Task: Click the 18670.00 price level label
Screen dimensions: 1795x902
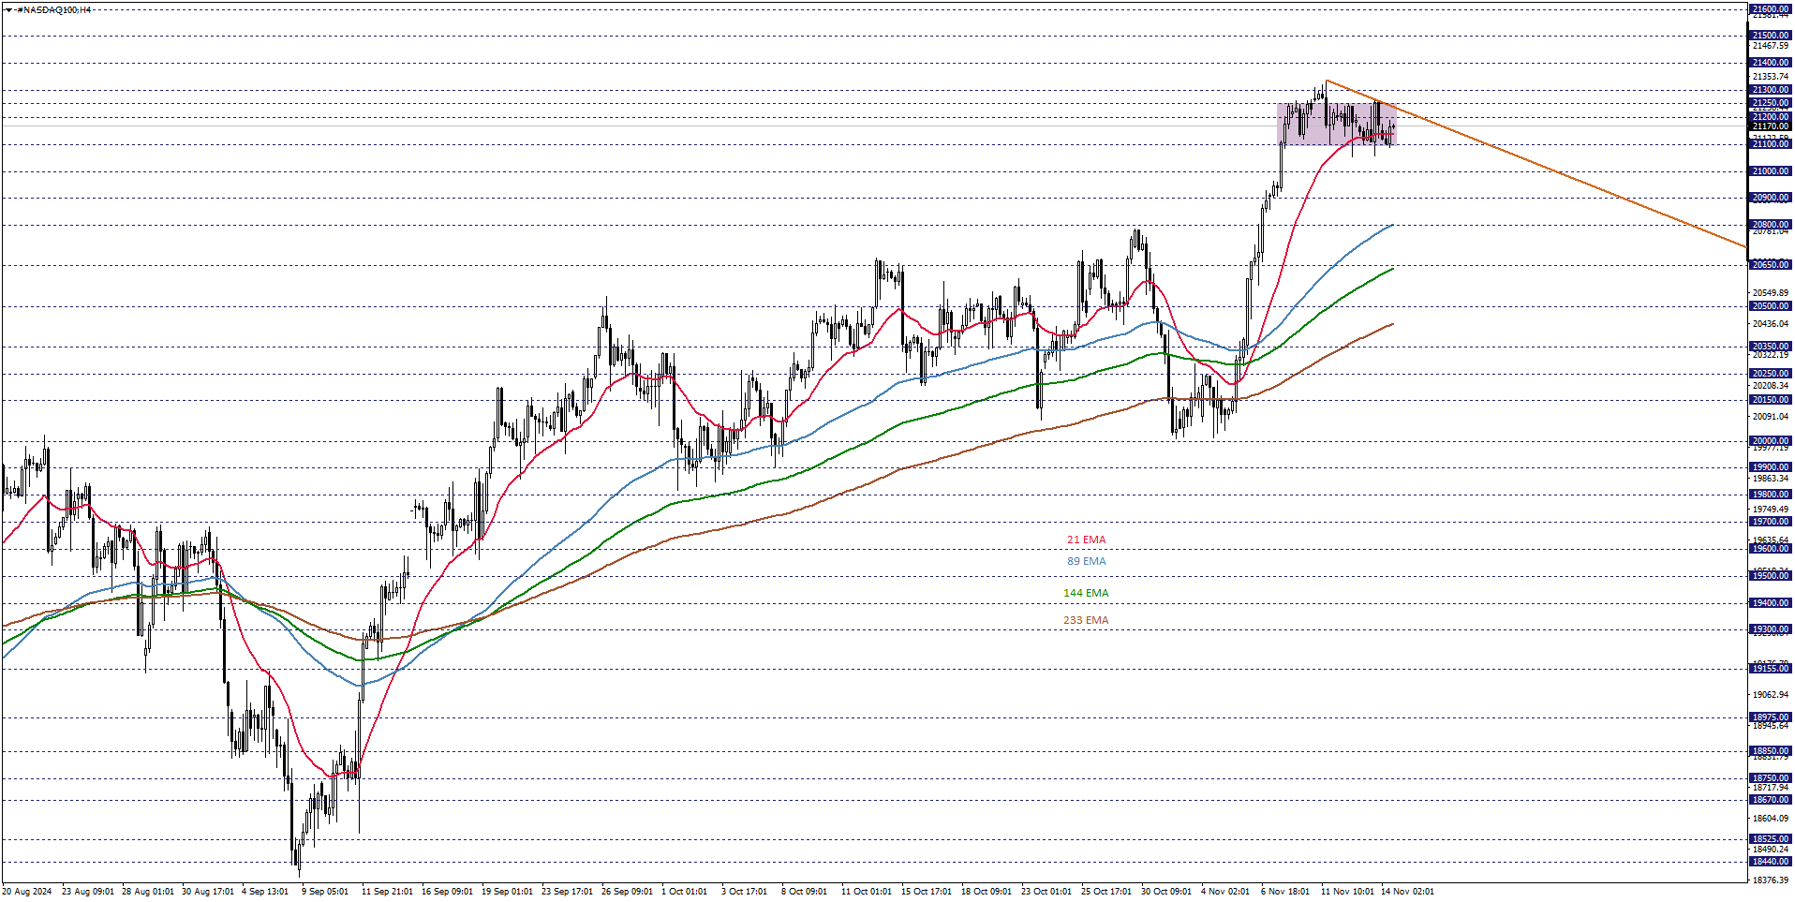Action: click(1770, 800)
